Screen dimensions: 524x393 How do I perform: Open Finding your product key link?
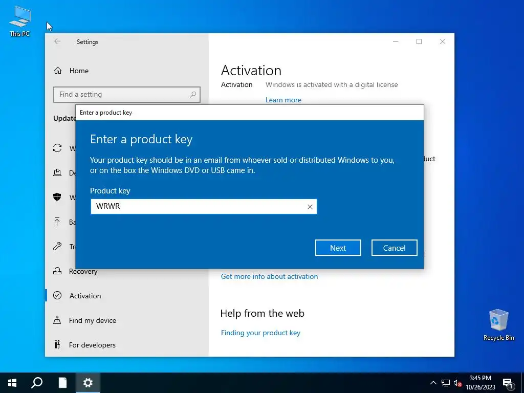point(260,333)
